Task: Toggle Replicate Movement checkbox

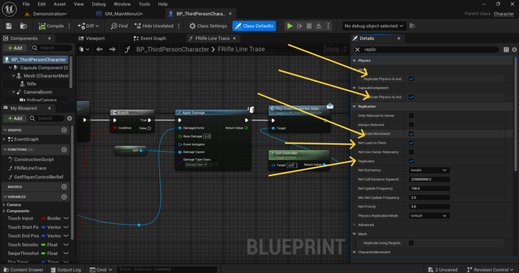Action: (x=411, y=133)
